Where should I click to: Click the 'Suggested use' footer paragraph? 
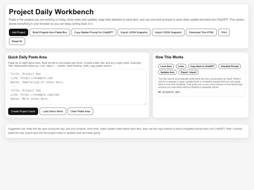click(125, 131)
